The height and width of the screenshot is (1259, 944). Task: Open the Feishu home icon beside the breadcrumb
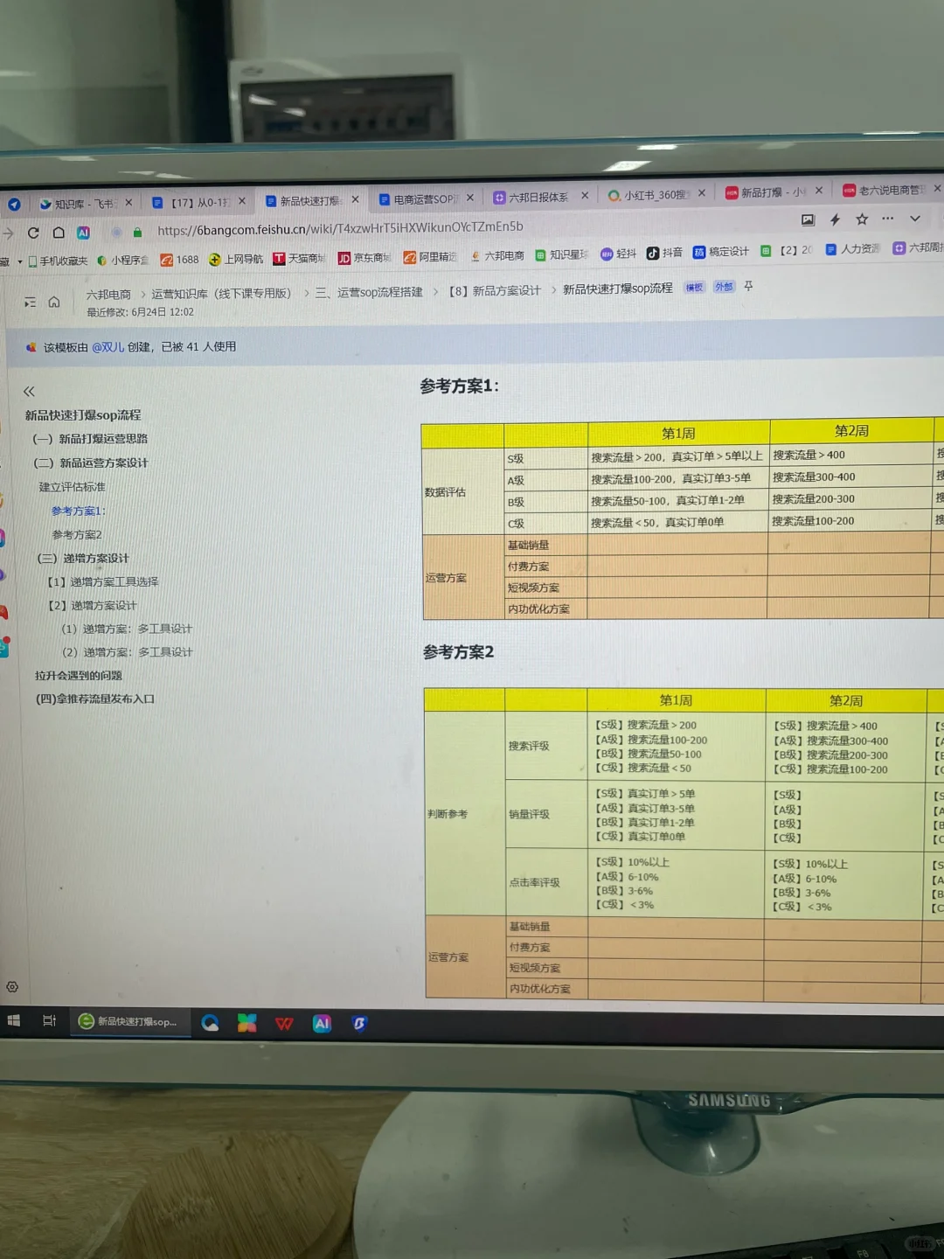point(54,300)
